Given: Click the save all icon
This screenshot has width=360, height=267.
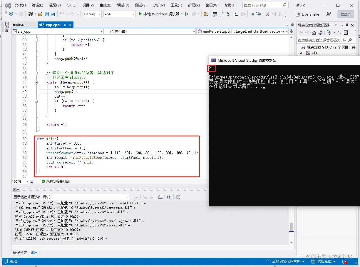Looking at the screenshot, I should [x=53, y=14].
